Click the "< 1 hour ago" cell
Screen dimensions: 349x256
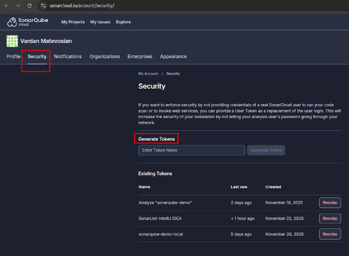[242, 218]
